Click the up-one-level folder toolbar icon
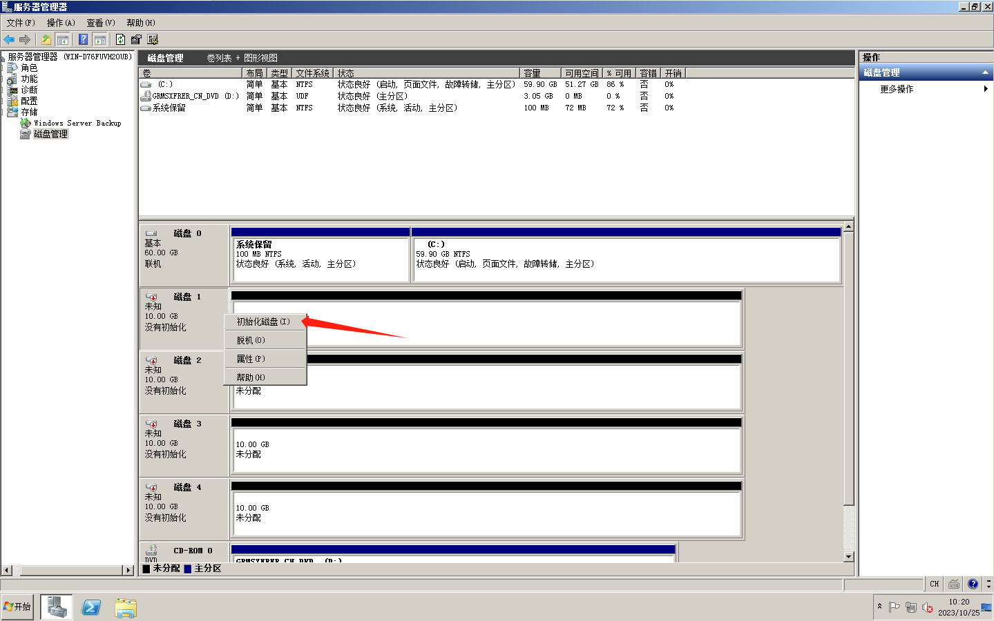This screenshot has height=621, width=994. (x=46, y=39)
